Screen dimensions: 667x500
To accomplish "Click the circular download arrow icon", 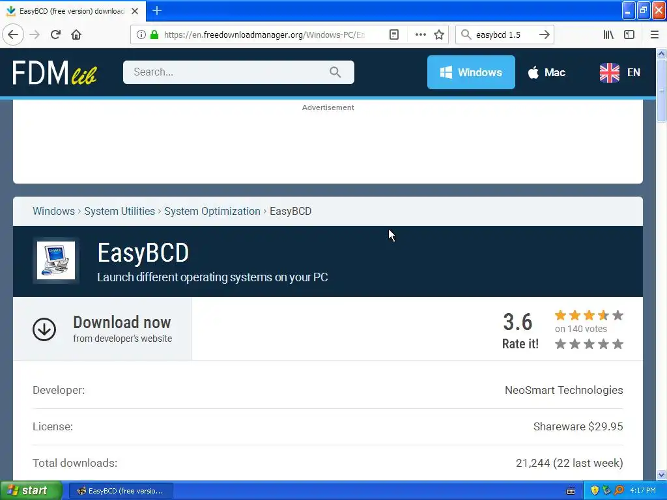I will pyautogui.click(x=44, y=329).
